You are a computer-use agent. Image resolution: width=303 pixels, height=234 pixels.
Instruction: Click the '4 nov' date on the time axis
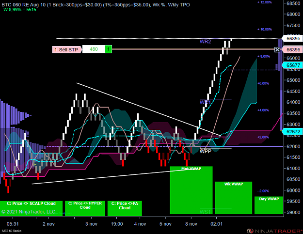[x=140, y=224]
